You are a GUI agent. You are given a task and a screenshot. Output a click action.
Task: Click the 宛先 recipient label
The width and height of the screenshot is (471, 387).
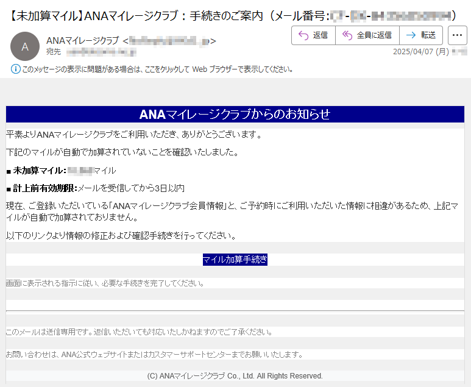coord(54,52)
